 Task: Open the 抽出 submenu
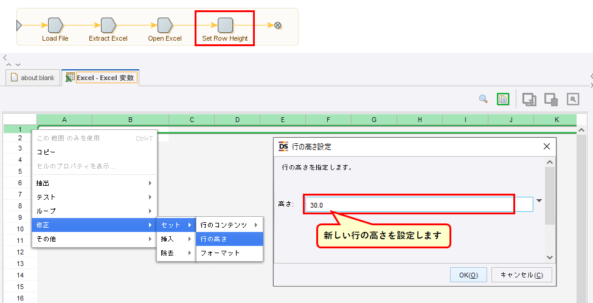(x=94, y=183)
